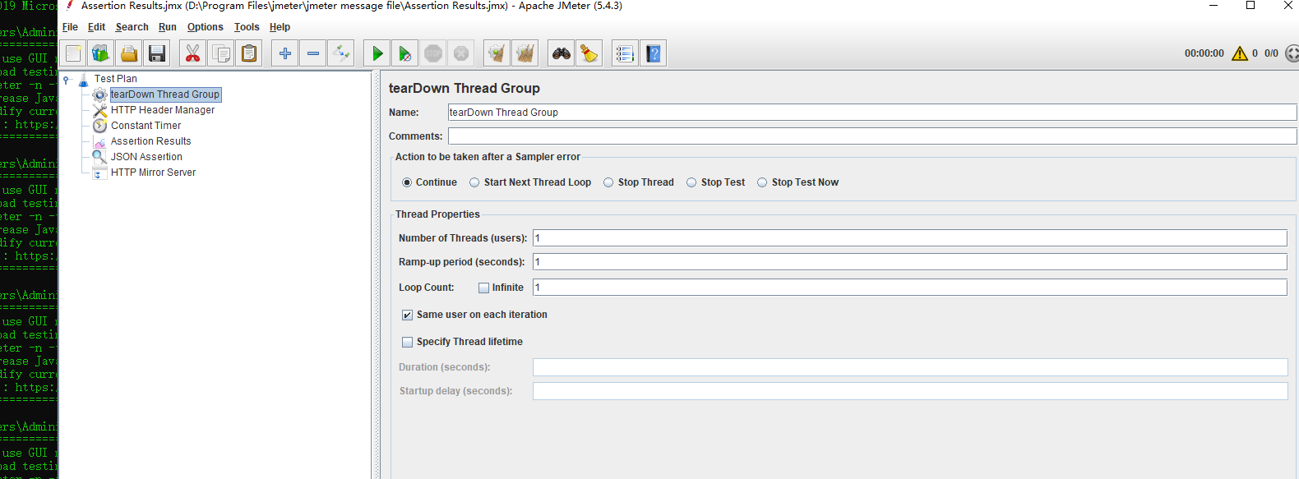Click the Shutdown test icon
The image size is (1299, 479).
point(461,53)
